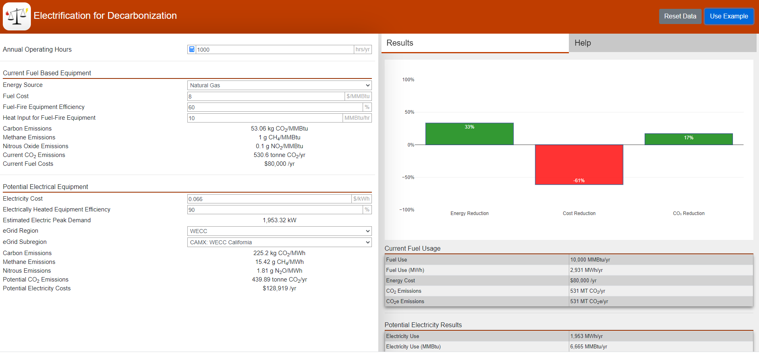The image size is (759, 354).
Task: Click the '15.42 g CH4/MWh' methane value
Action: tap(280, 262)
